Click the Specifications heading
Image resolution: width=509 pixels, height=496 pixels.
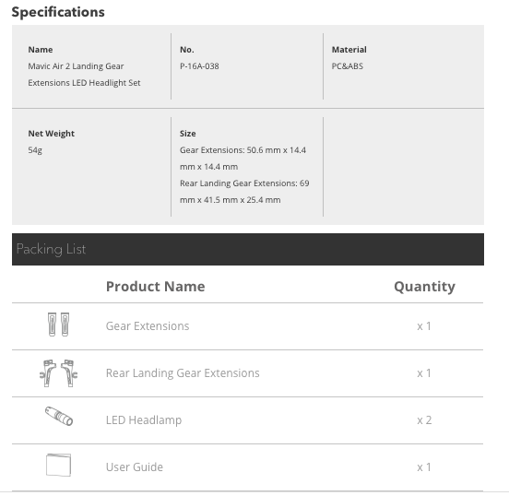pos(58,12)
